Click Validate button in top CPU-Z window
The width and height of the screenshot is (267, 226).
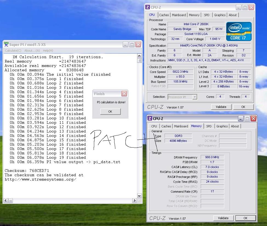coord(221,107)
